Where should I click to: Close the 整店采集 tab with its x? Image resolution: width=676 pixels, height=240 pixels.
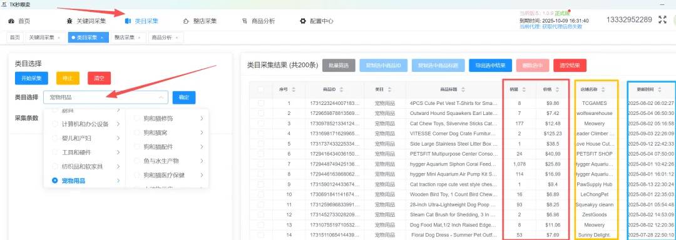tap(139, 38)
